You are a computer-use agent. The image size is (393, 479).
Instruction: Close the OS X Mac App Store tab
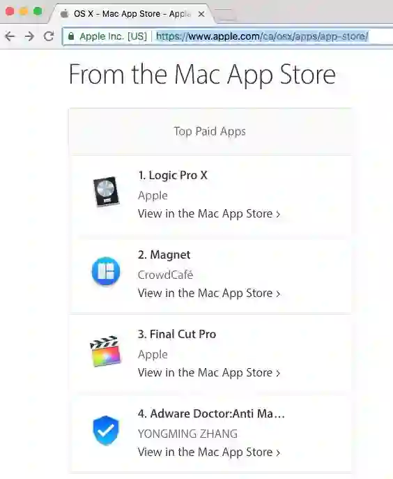[201, 14]
